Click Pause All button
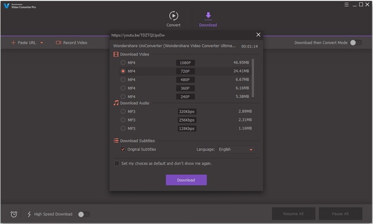This screenshot has height=224, width=373. pos(341,214)
